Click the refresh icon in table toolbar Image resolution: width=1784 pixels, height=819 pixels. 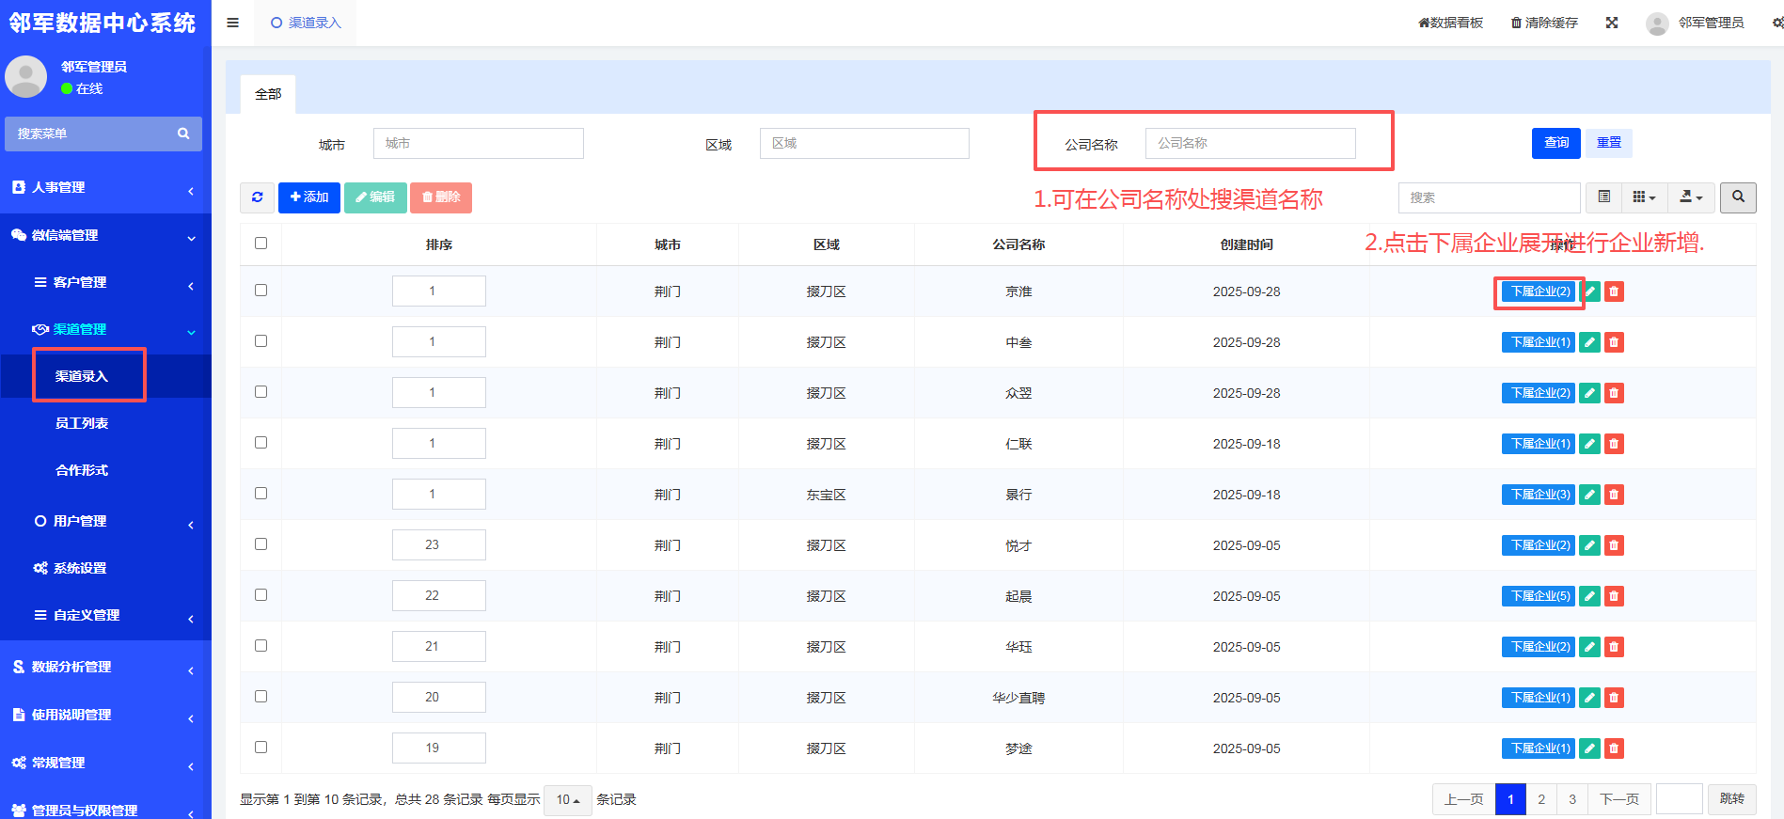pos(257,197)
